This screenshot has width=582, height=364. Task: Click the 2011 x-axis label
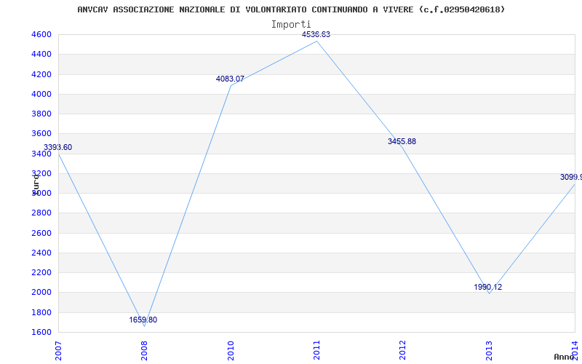pyautogui.click(x=316, y=351)
